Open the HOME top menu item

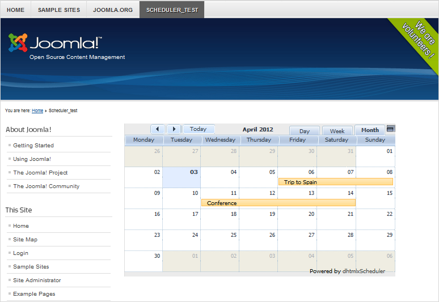16,10
